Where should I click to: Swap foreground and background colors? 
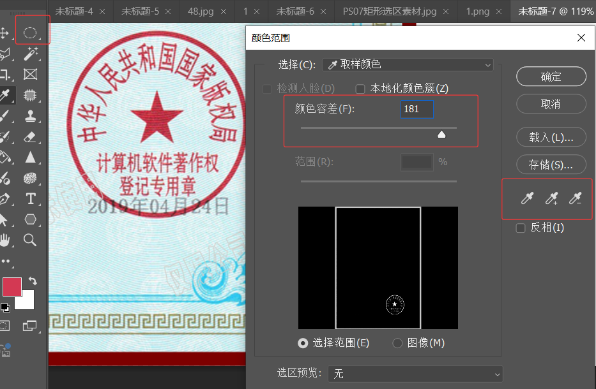point(33,281)
